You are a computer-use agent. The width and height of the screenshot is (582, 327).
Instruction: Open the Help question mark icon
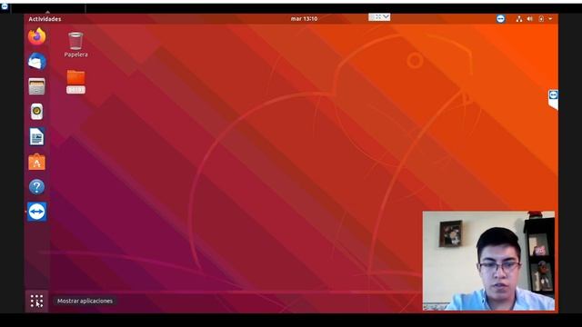pyautogui.click(x=36, y=187)
